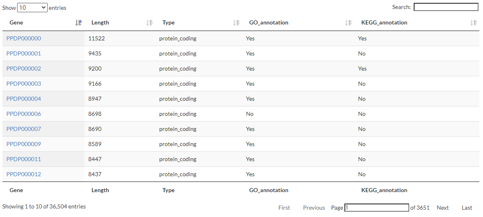The image size is (483, 217).
Task: Open gene link PPDP000006
Action: pyautogui.click(x=24, y=114)
